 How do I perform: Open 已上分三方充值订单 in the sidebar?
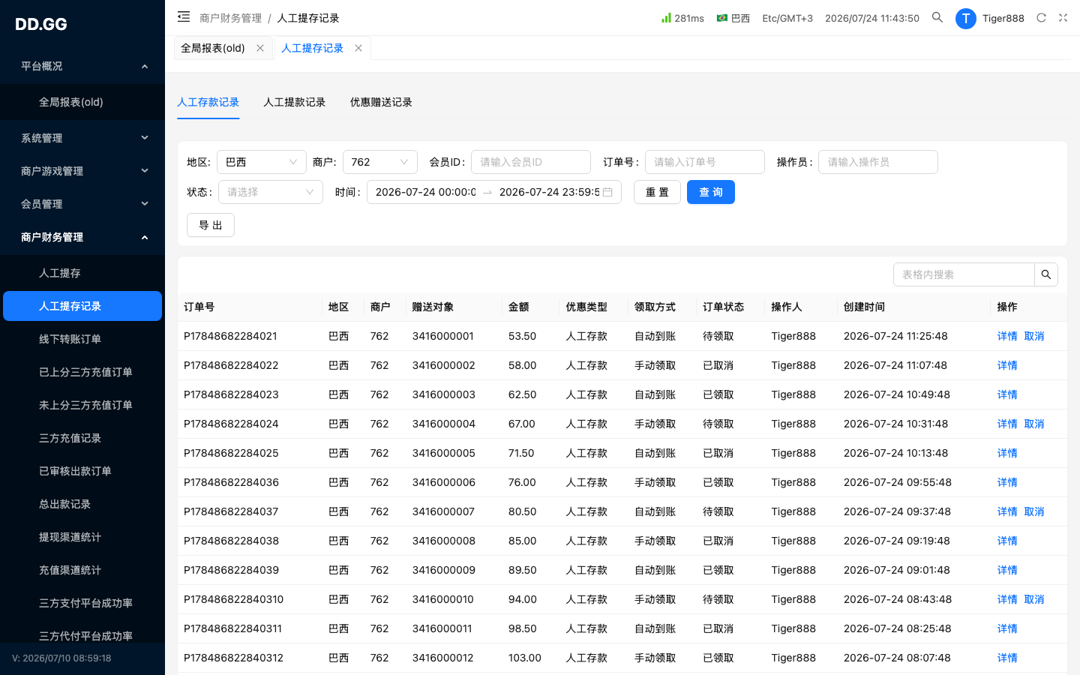point(82,372)
